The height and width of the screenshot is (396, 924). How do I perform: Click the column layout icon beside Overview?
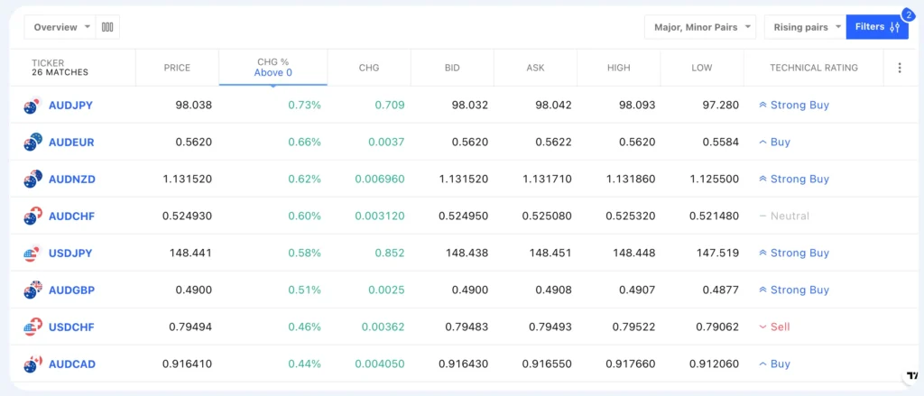click(x=108, y=27)
